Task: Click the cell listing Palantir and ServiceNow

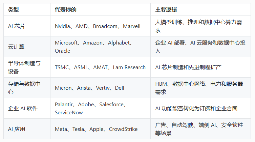Action: 100,108
